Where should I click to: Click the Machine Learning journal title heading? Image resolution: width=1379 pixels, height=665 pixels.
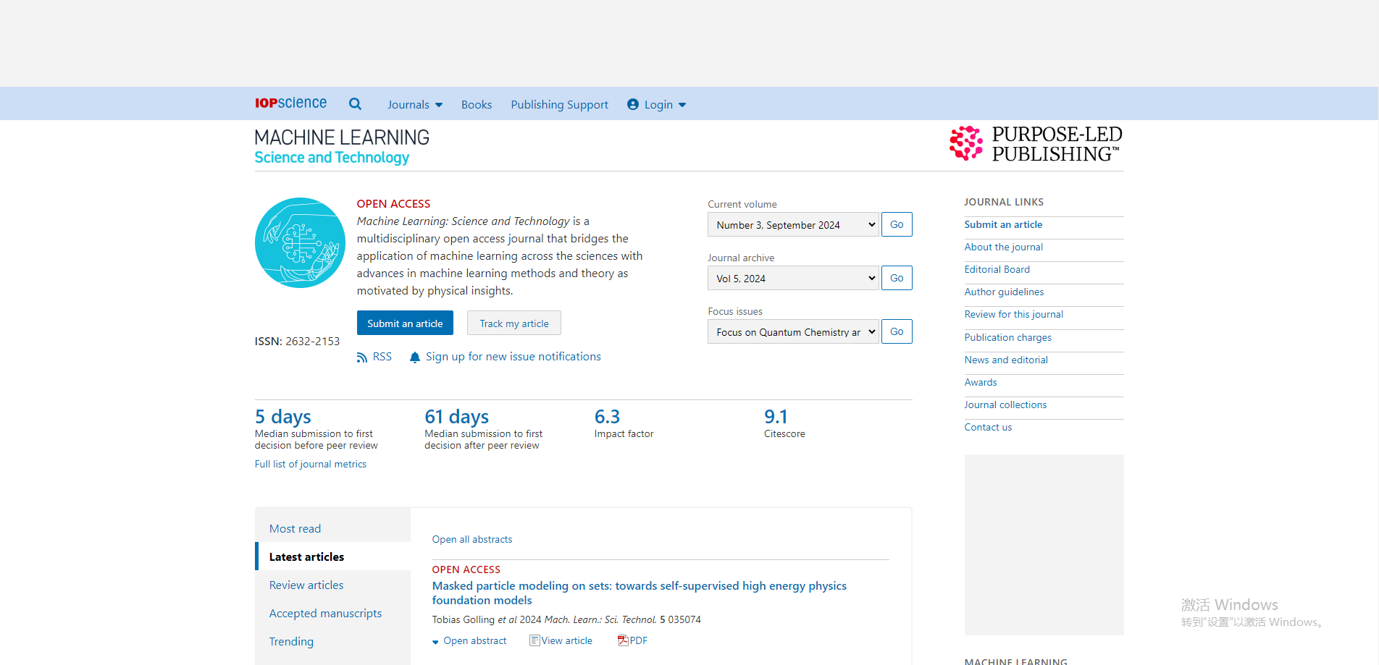tap(342, 147)
